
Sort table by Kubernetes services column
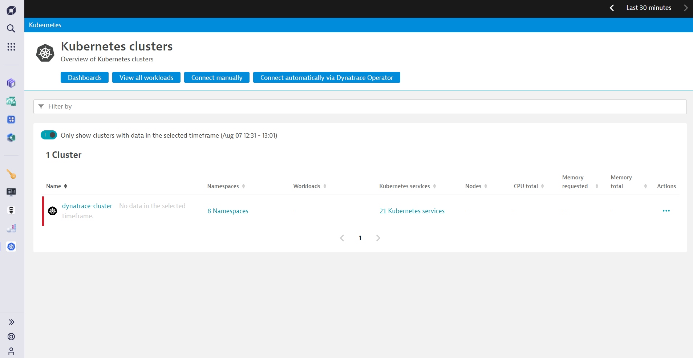[408, 186]
